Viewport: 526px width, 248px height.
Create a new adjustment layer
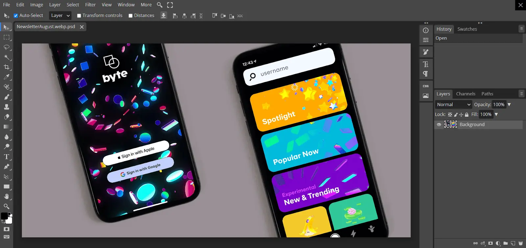click(498, 243)
